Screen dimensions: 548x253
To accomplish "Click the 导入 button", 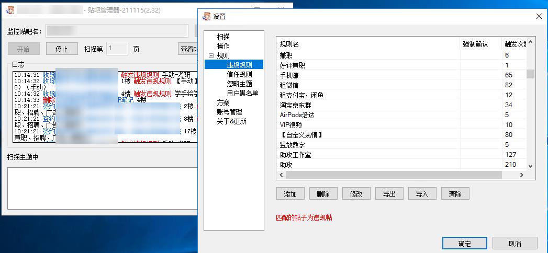I will pos(422,194).
